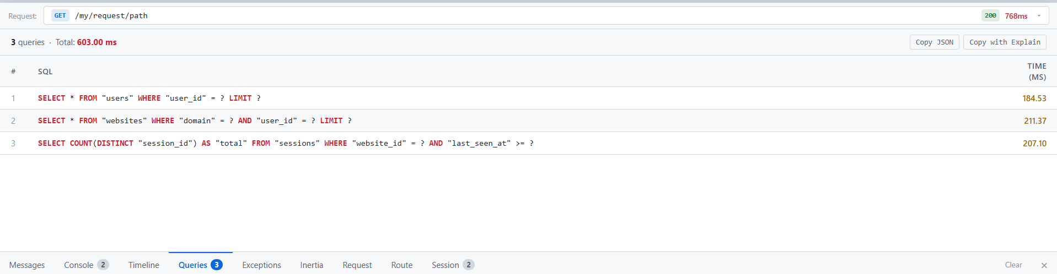
Task: Open the Console tab
Action: (x=86, y=265)
